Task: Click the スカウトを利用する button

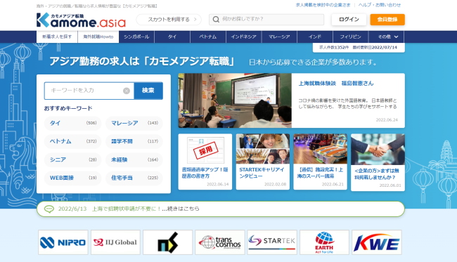Action: pyautogui.click(x=169, y=20)
